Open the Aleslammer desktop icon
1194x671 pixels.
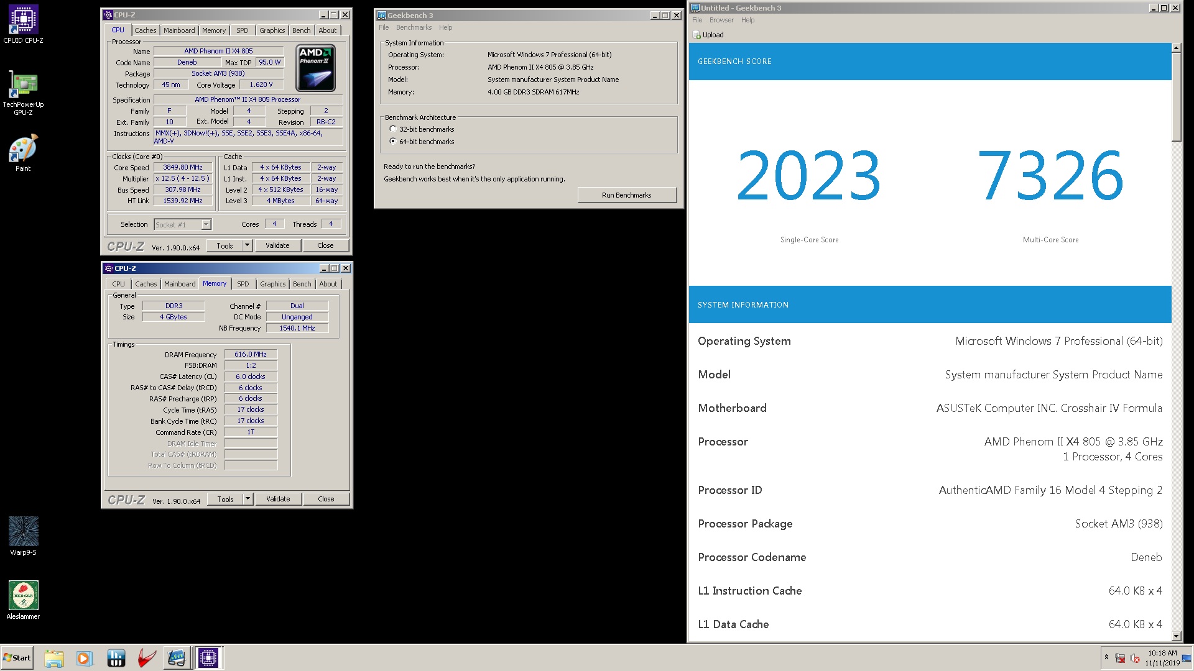click(23, 600)
